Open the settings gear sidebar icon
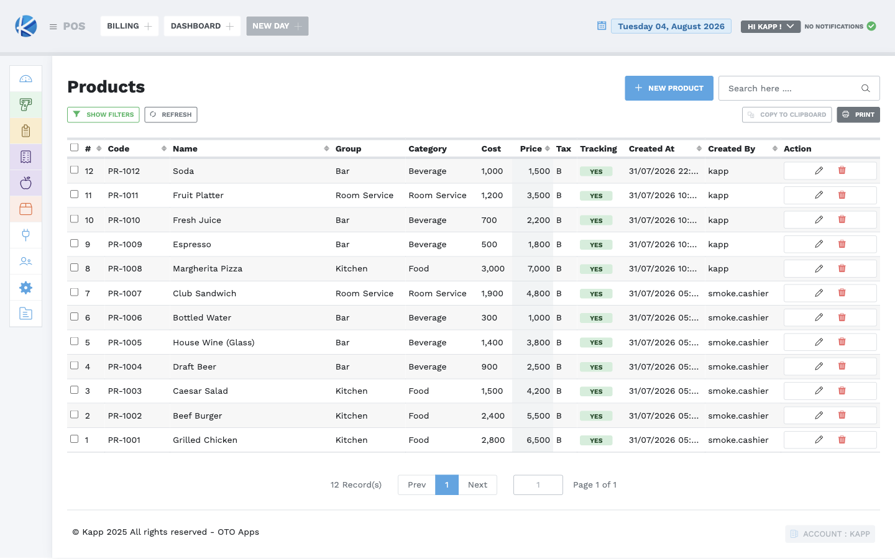 25,288
